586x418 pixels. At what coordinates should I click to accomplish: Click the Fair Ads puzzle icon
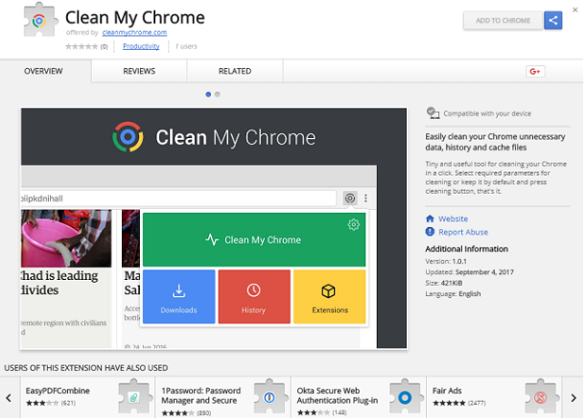(541, 396)
